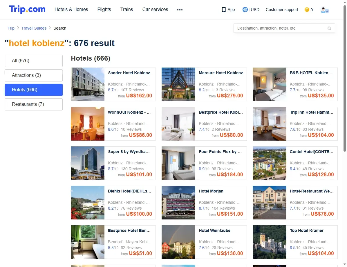Open Hotel Weinlaube rainbow photo
Viewport: 347px width, 267px height.
click(x=178, y=242)
